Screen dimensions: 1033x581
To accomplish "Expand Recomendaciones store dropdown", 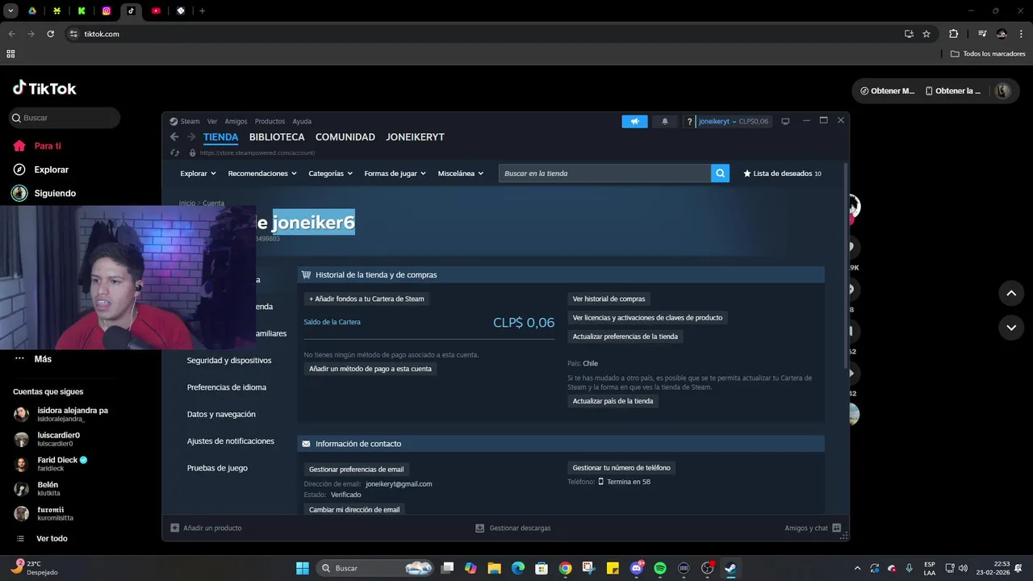I will (262, 173).
